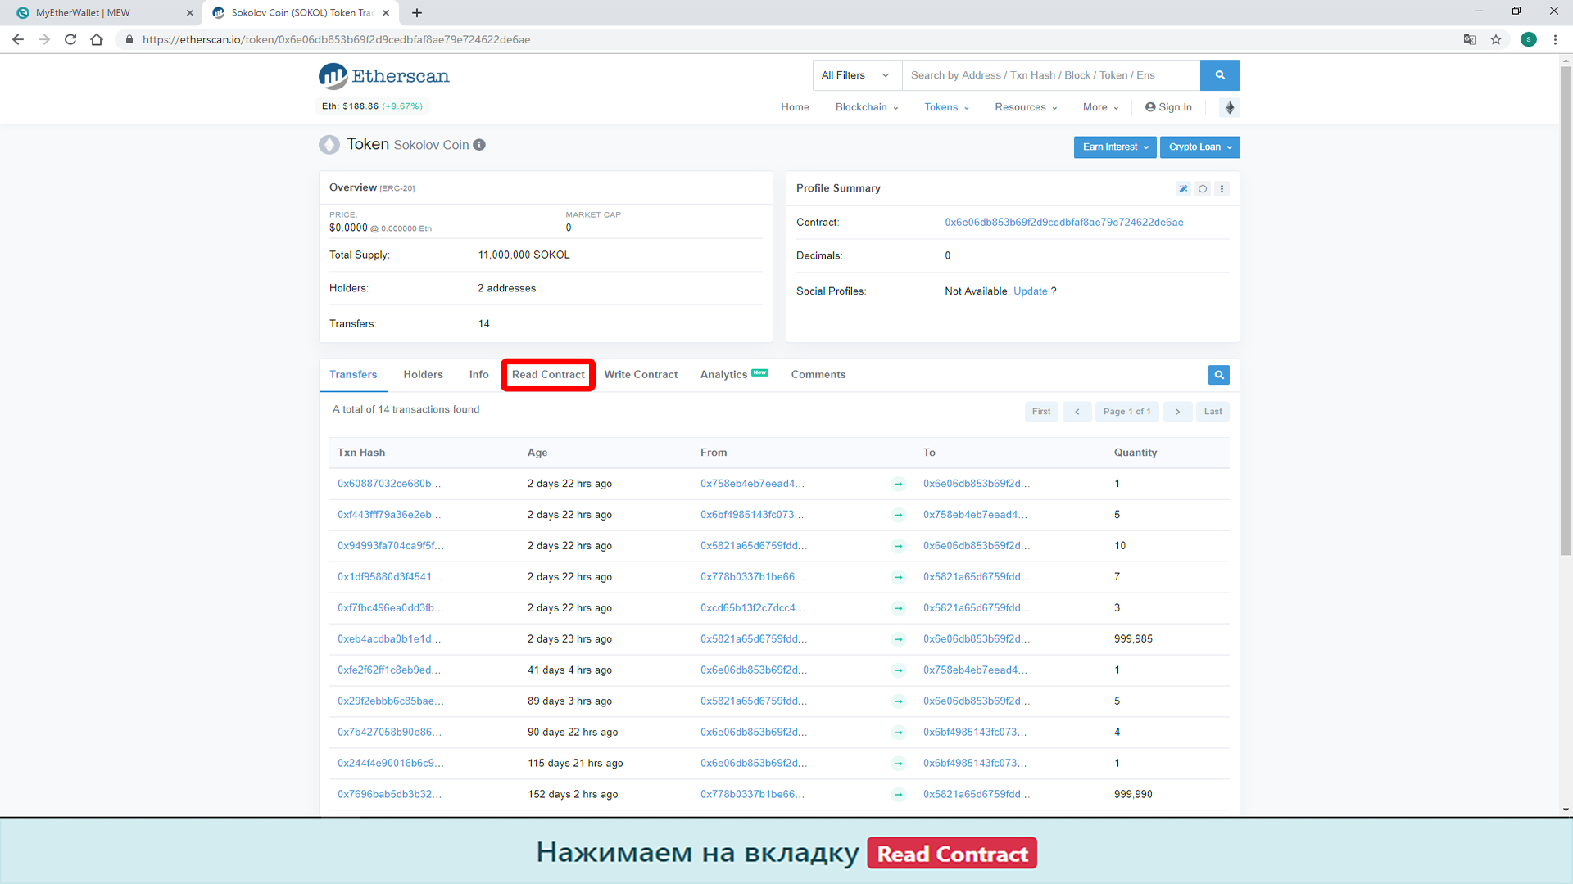1573x884 pixels.
Task: Click the arrow icon in the 0x60887032ce680b row
Action: point(899,485)
